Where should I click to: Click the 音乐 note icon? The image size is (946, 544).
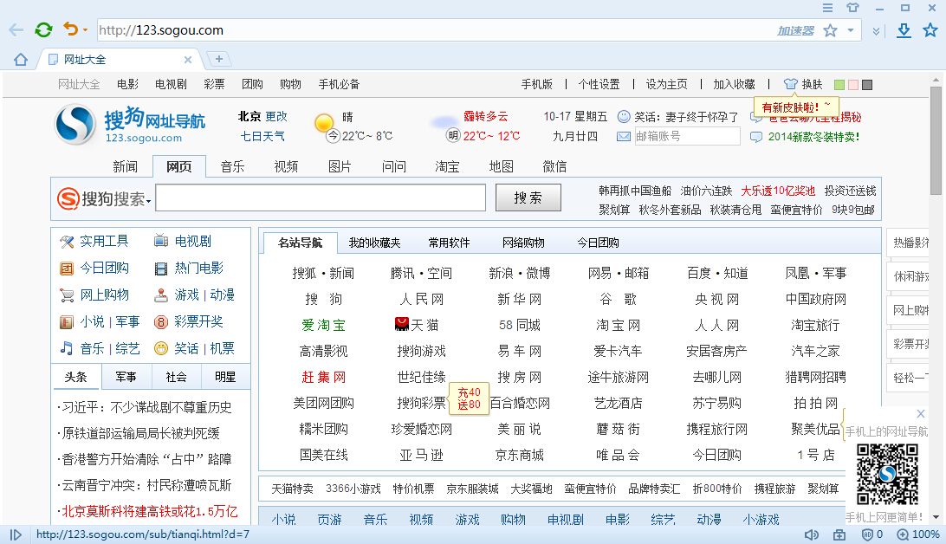[x=67, y=348]
